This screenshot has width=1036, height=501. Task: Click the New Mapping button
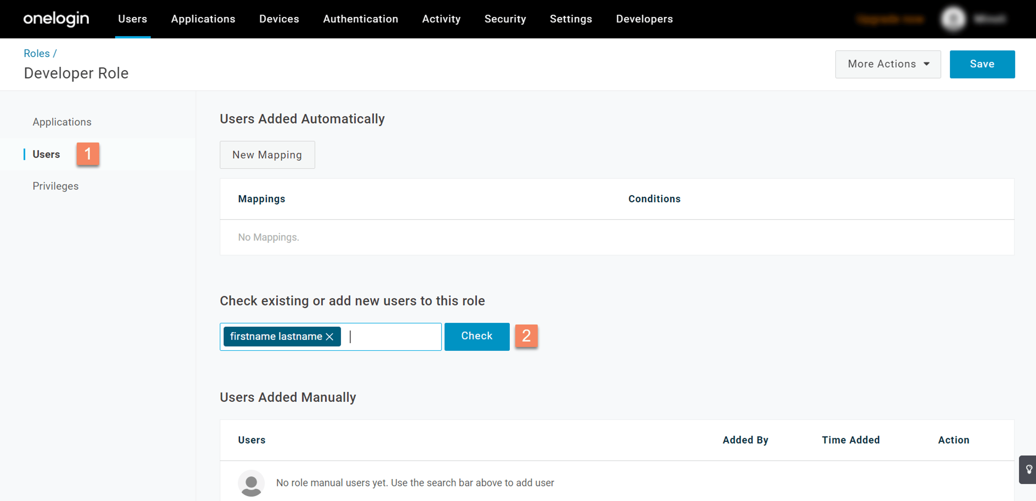267,155
